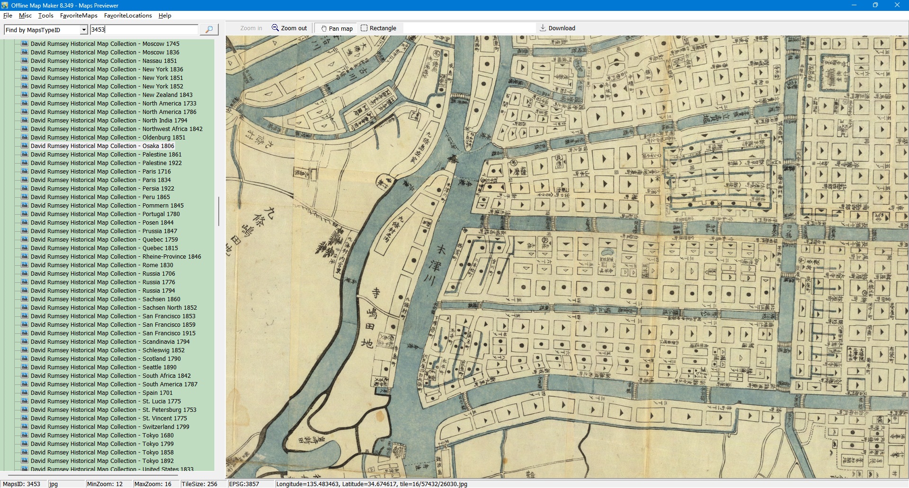Click the Zoom out magnifier icon
The image size is (909, 488).
275,28
